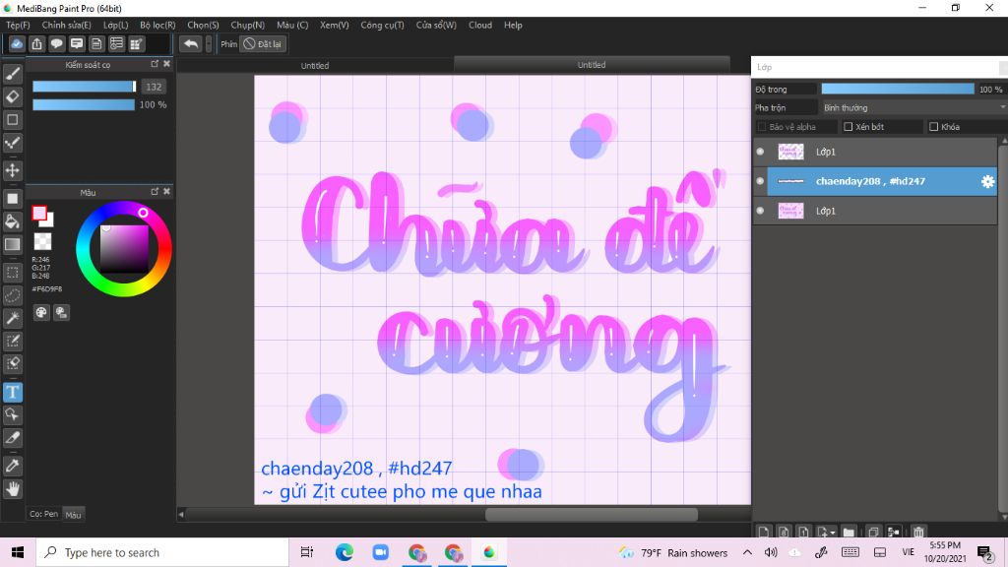This screenshot has height=567, width=1008.
Task: Click the transparent color swatch
Action: tap(42, 241)
